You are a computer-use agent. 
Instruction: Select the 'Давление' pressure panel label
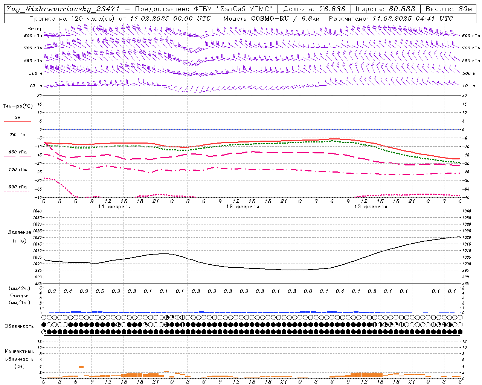pos(20,232)
